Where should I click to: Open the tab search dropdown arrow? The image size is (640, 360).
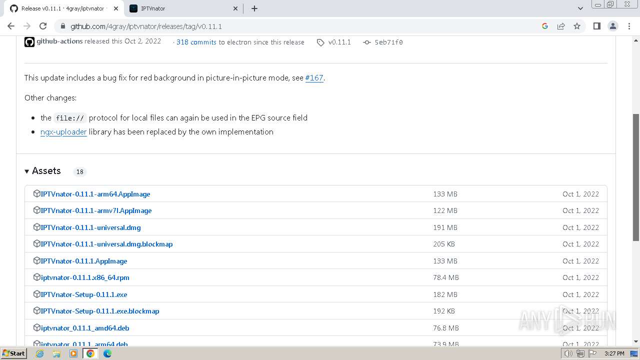point(580,8)
